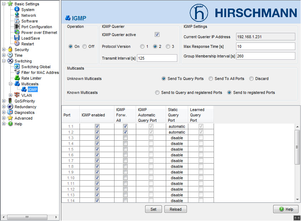Viewport: 301px width, 221px height.
Task: Uncheck the IGMP Querier active checkbox
Action: 157,34
